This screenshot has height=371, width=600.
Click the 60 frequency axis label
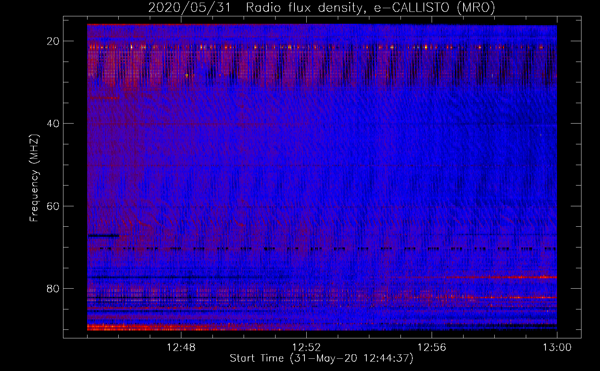(x=53, y=206)
